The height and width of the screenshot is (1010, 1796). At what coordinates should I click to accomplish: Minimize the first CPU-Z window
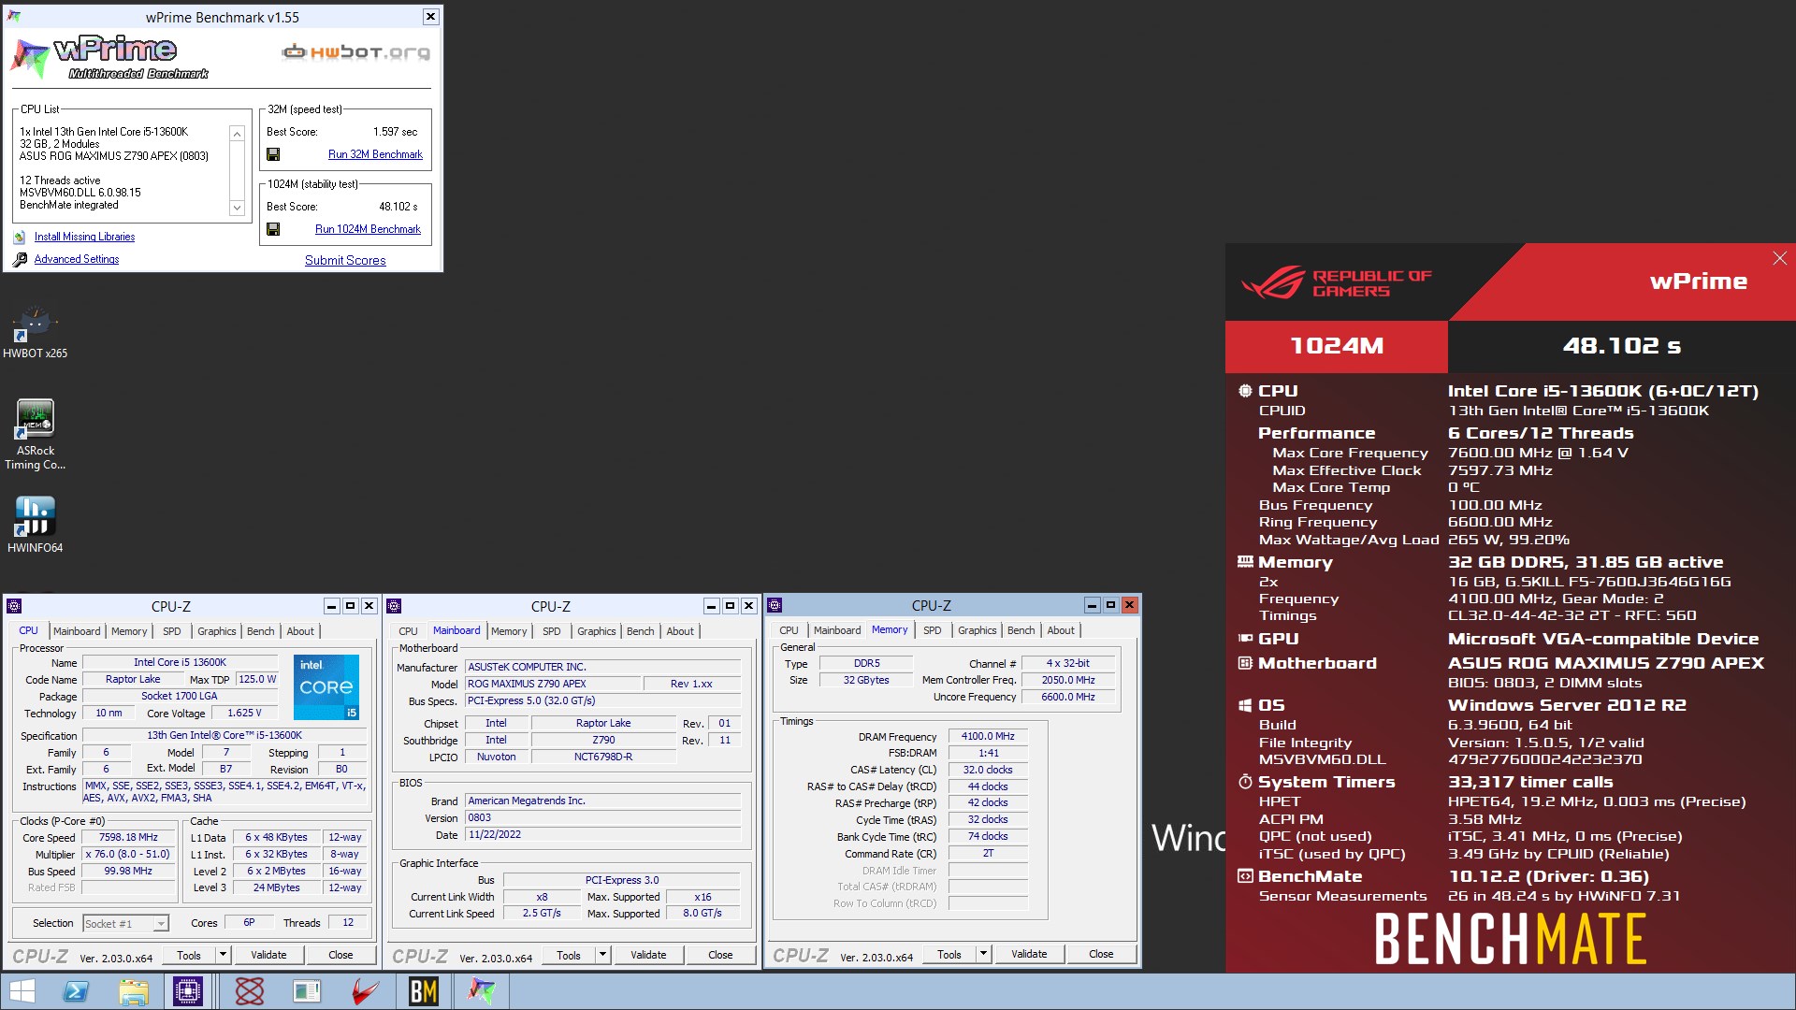(331, 606)
